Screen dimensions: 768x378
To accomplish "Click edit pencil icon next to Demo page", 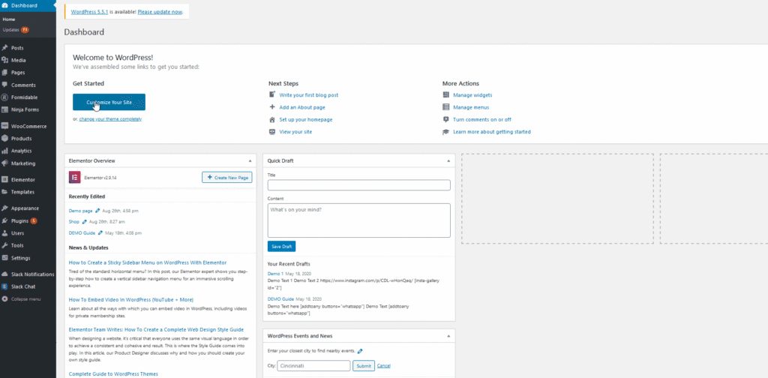I will [x=97, y=211].
